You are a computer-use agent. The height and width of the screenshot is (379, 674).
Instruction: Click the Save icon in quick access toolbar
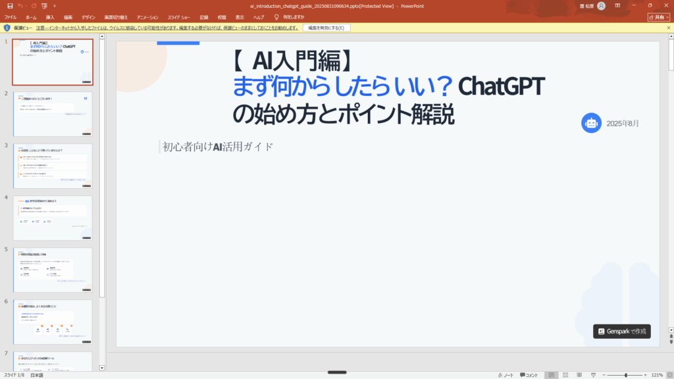(10, 6)
